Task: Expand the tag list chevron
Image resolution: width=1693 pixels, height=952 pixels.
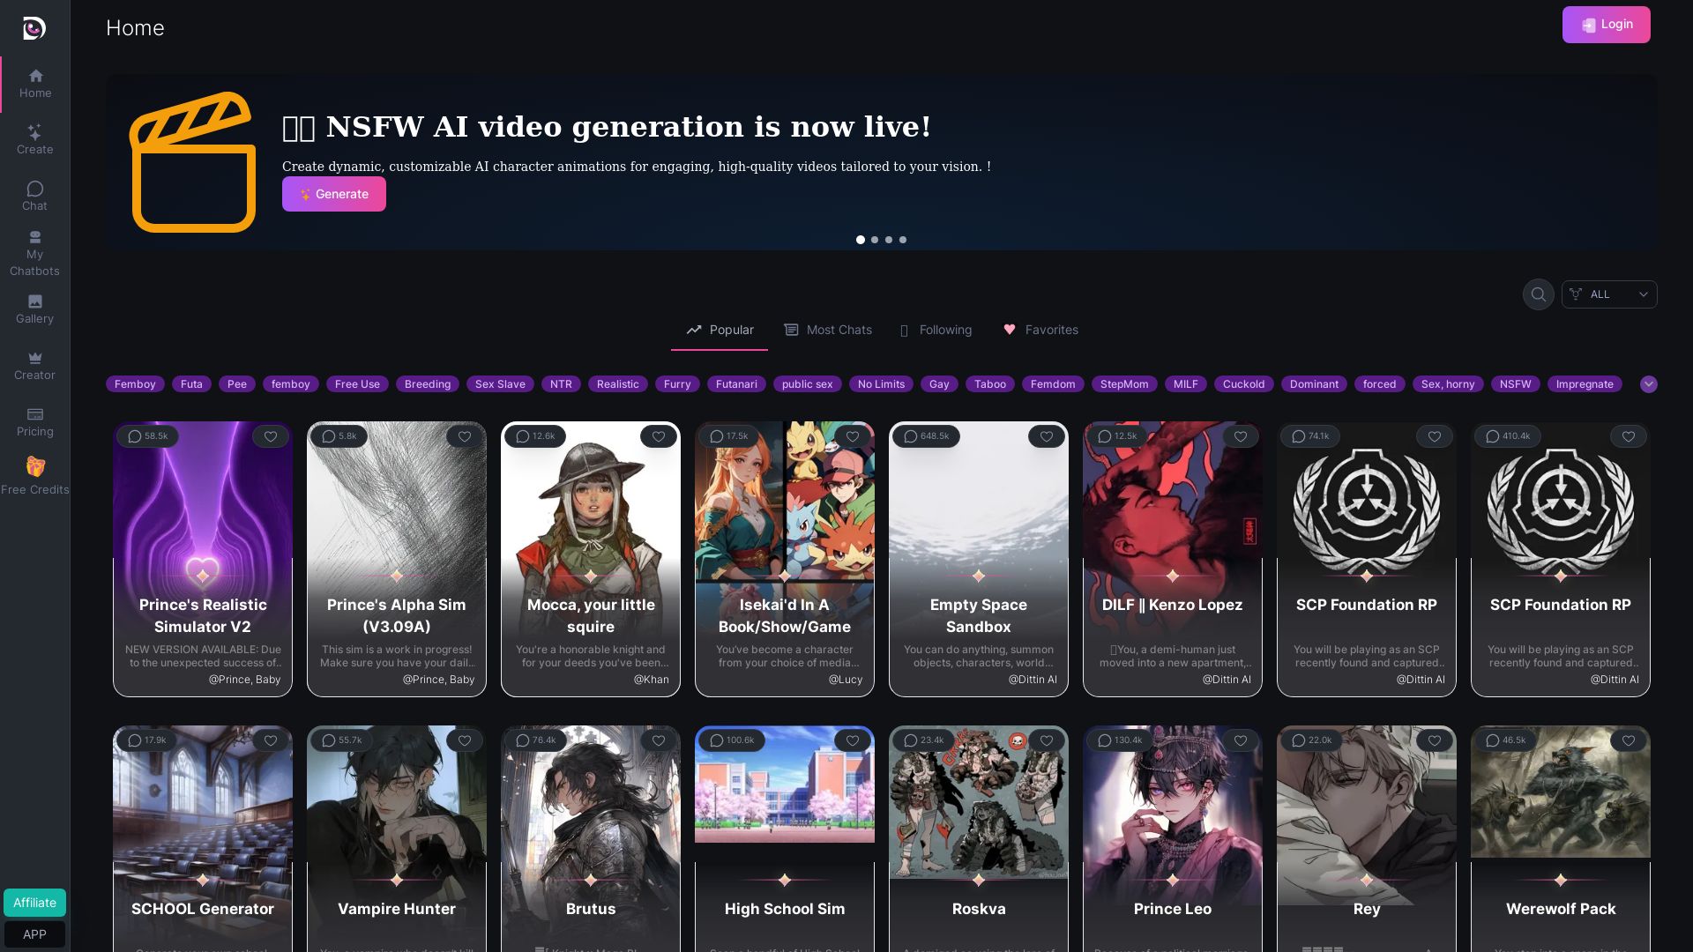Action: point(1648,384)
